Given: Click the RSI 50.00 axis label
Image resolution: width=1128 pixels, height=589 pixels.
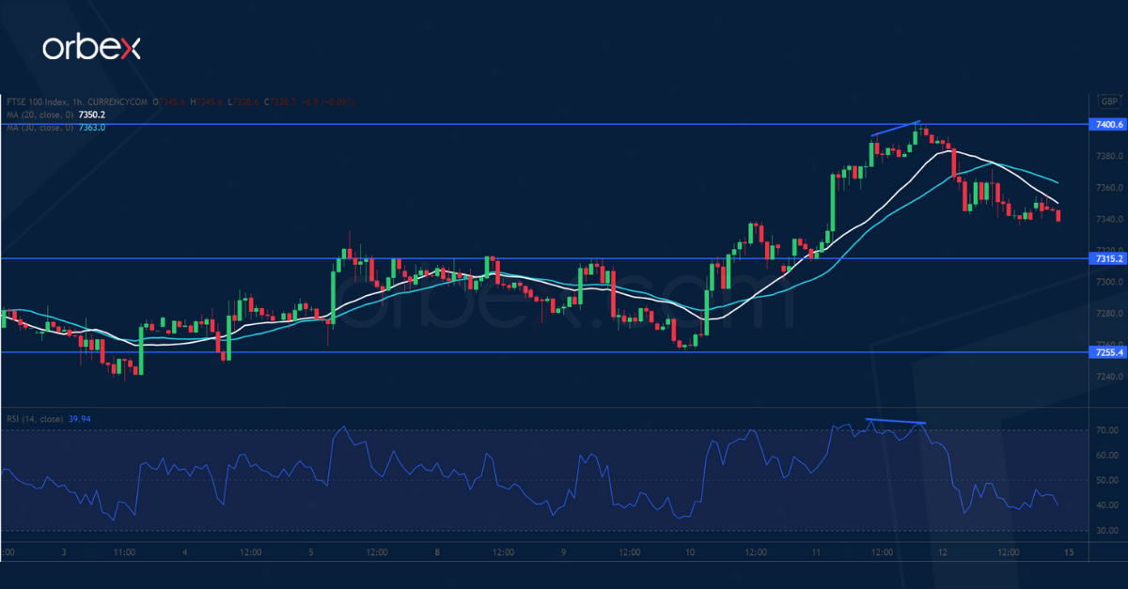Looking at the screenshot, I should [1108, 481].
